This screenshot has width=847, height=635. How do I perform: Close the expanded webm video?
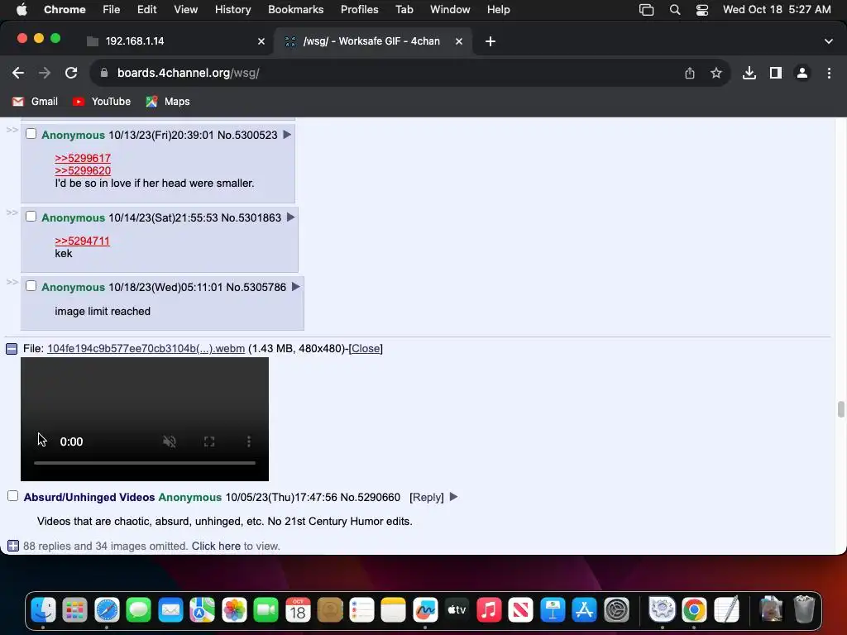coord(366,349)
